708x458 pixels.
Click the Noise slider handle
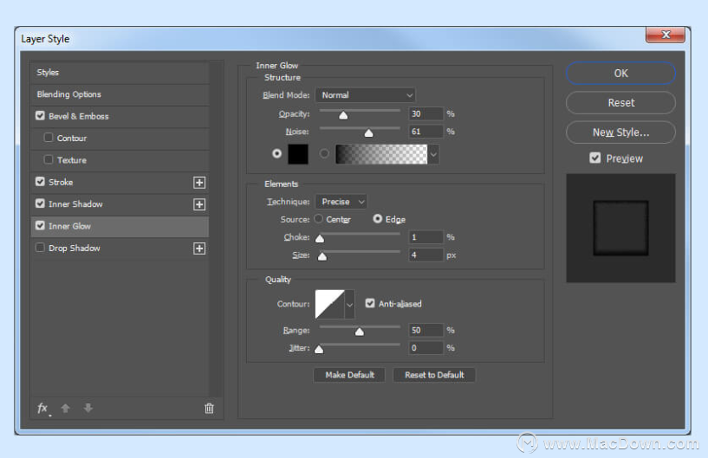click(368, 133)
